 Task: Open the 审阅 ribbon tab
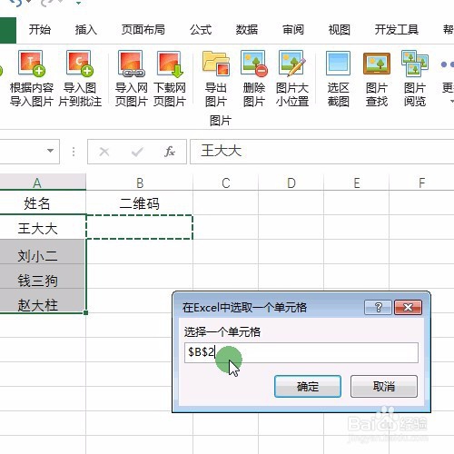[x=293, y=30]
